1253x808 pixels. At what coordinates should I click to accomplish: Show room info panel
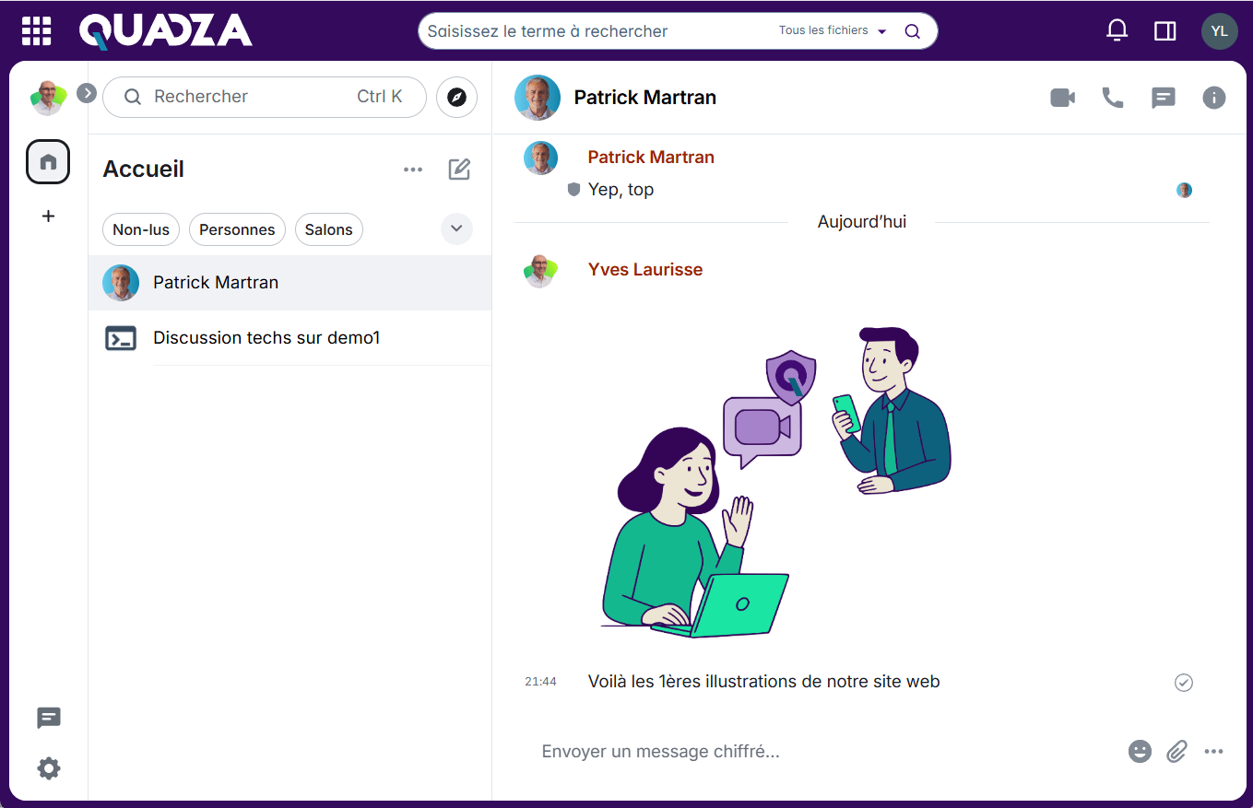pyautogui.click(x=1213, y=98)
